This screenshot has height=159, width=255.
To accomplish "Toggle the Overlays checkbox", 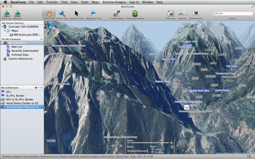I will [153, 152].
